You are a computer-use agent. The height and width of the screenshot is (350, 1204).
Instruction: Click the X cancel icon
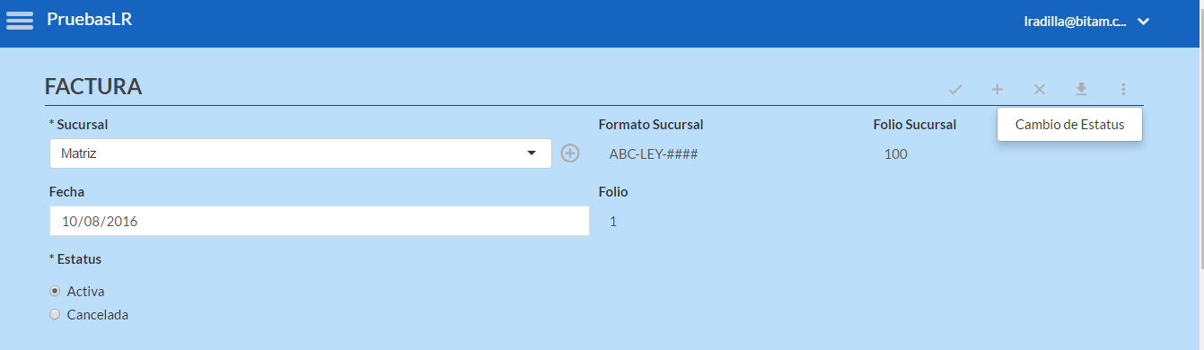click(1039, 89)
